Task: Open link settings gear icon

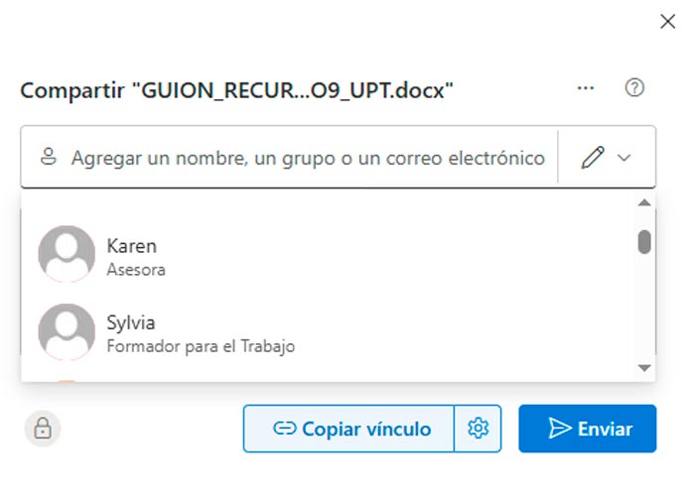Action: click(479, 429)
